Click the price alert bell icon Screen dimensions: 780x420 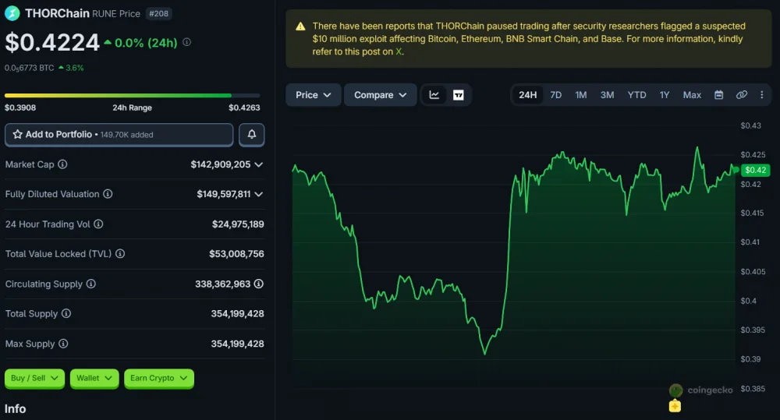coord(252,134)
